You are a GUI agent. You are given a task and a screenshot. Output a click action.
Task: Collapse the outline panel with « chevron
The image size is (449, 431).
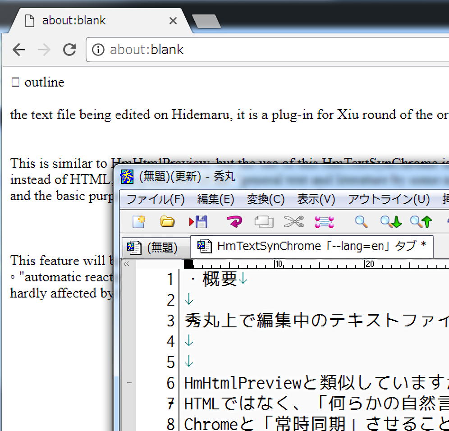(126, 263)
